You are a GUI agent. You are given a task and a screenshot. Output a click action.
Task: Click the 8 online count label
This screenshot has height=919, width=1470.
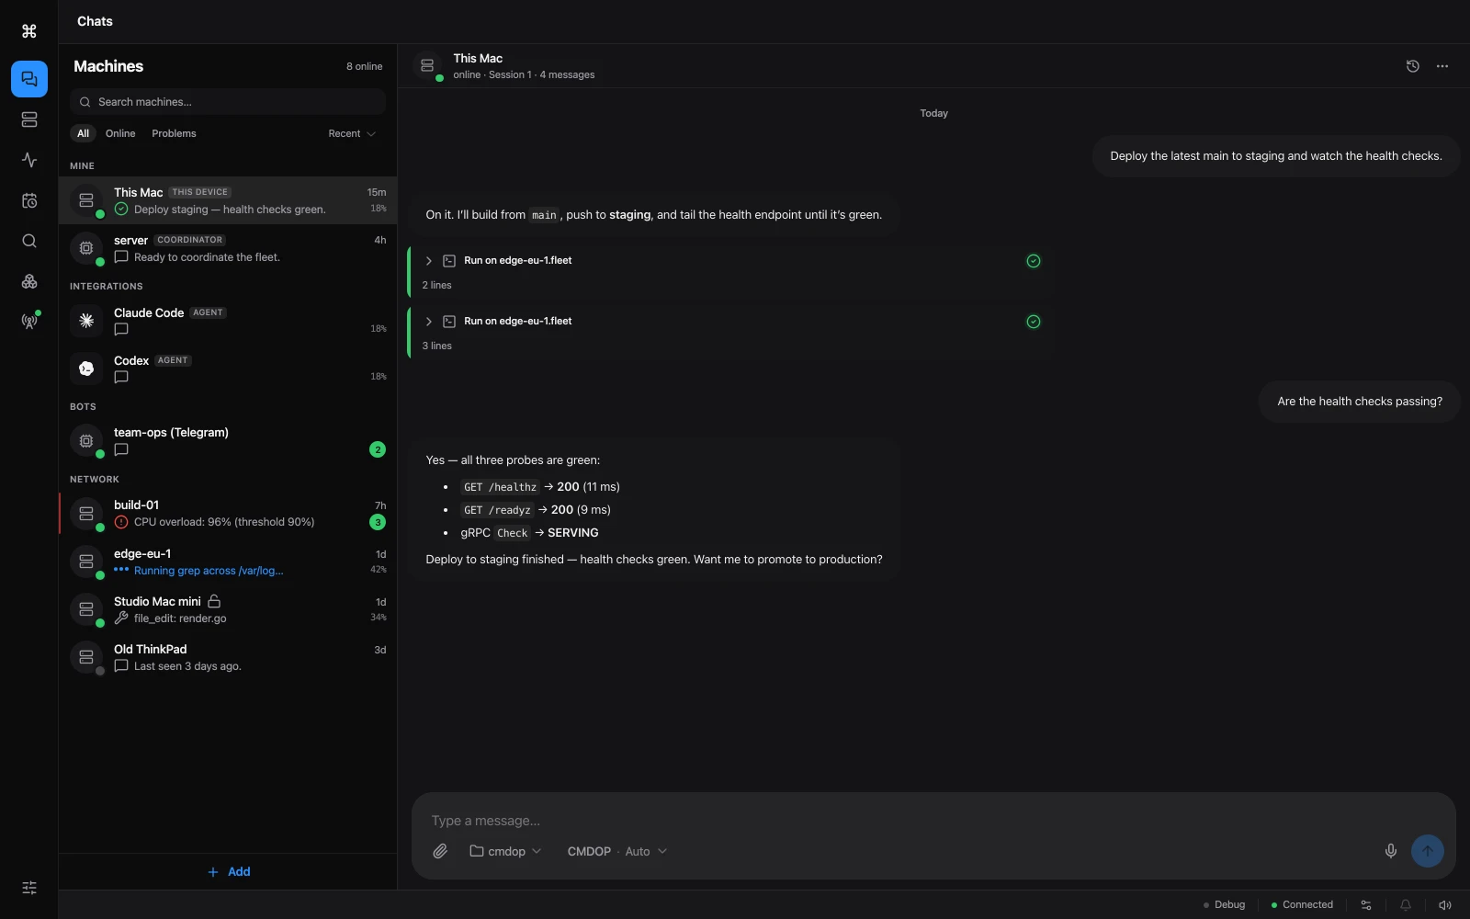click(364, 66)
